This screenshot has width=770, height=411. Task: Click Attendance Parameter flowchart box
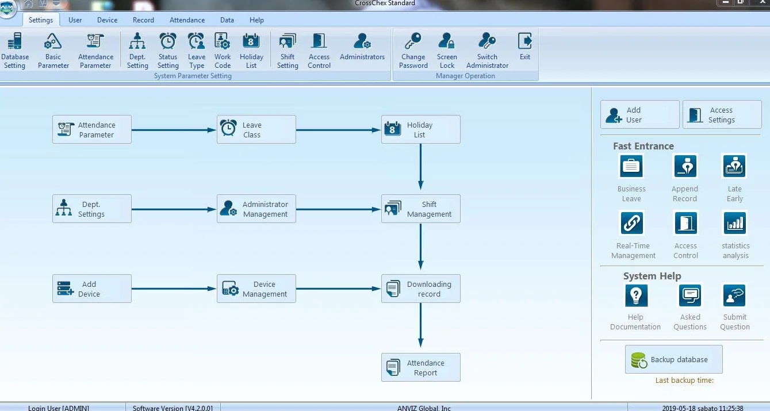(92, 129)
